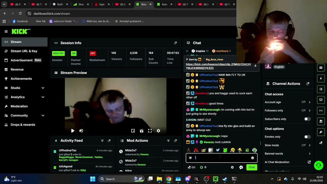The image size is (327, 184).
Task: Select the Stream Preview sidebar shortcut icon
Action: (x=321, y=68)
